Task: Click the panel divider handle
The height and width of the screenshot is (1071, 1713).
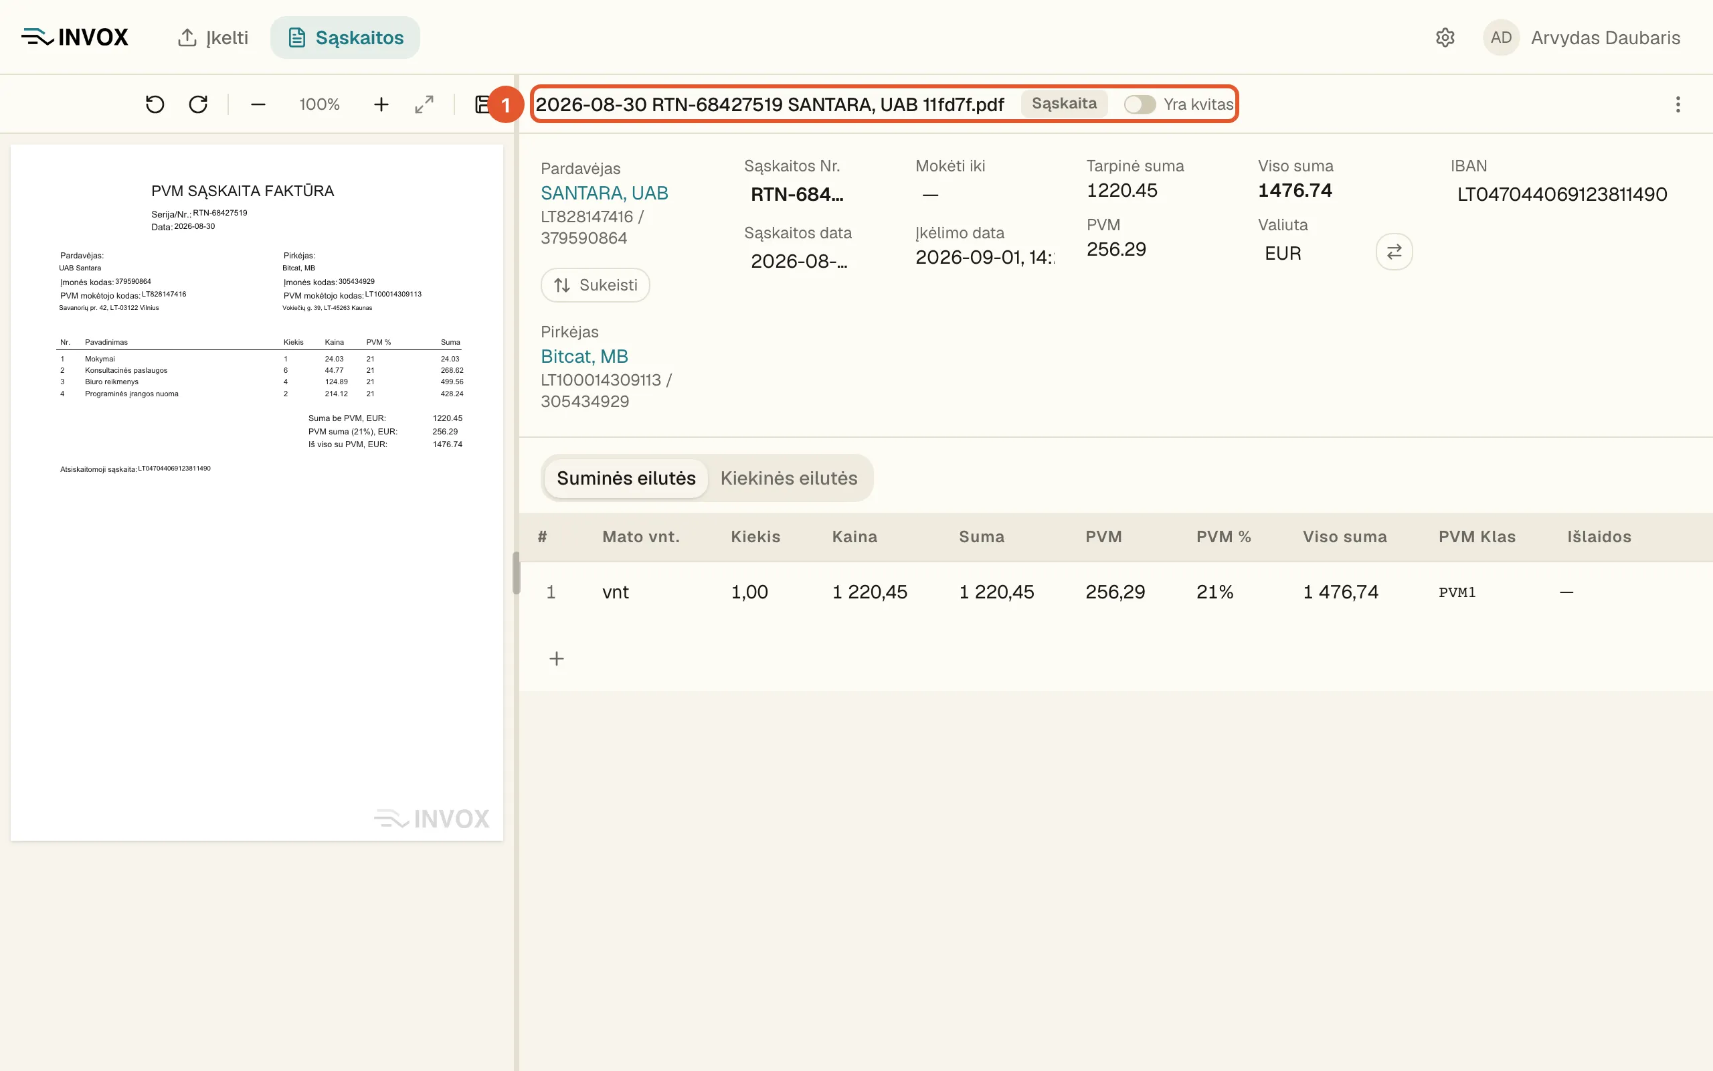Action: click(x=516, y=573)
